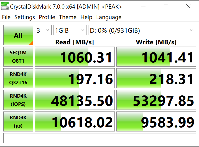Viewport: 199px width, 147px height.
Task: Select the 53297.85 write IOPS result
Action: point(156,100)
